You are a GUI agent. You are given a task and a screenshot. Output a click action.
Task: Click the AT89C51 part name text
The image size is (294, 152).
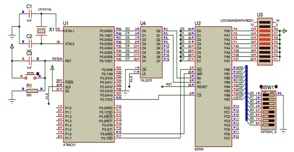[69, 145]
